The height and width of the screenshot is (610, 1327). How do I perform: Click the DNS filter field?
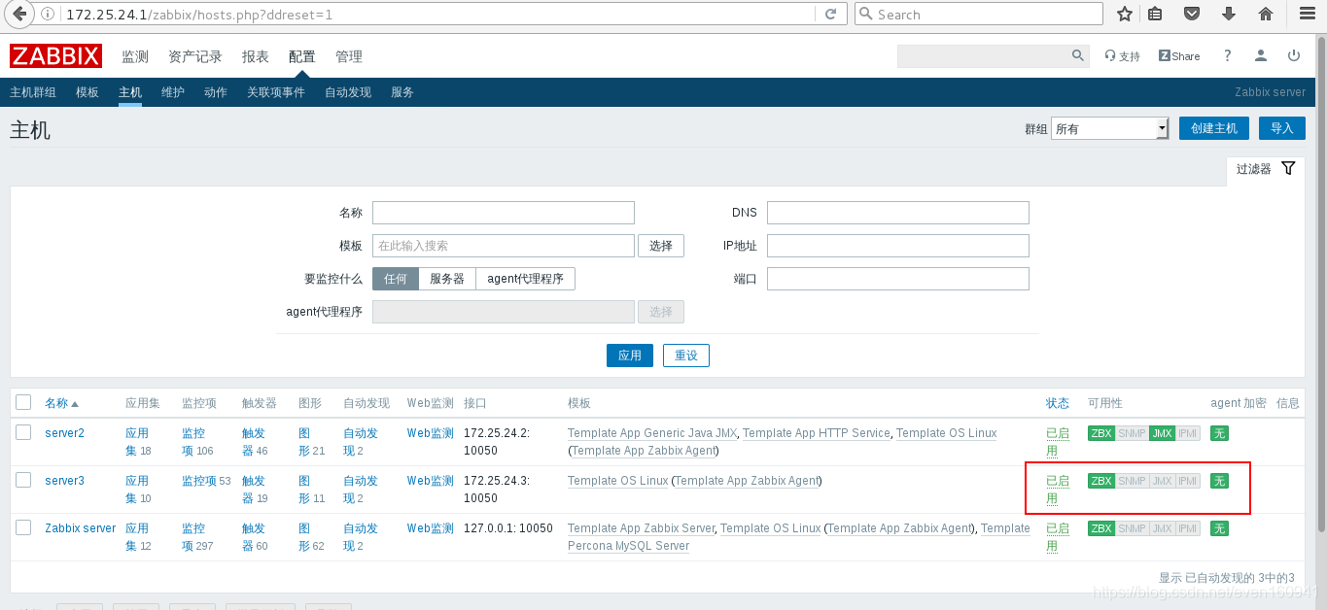coord(898,213)
